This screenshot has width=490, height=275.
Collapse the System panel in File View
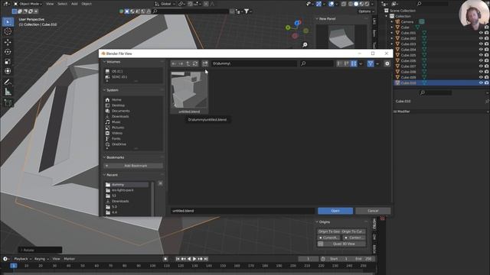tap(105, 90)
